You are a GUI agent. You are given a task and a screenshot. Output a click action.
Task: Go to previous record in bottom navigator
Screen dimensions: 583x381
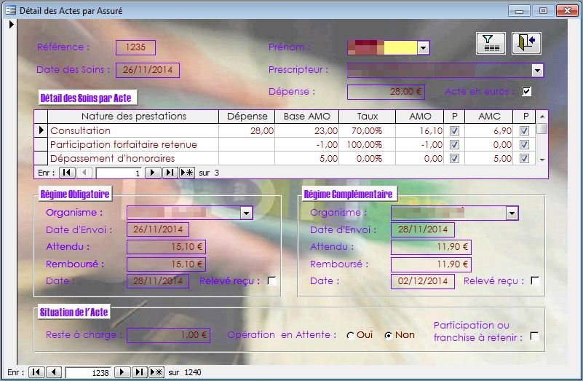[54, 372]
